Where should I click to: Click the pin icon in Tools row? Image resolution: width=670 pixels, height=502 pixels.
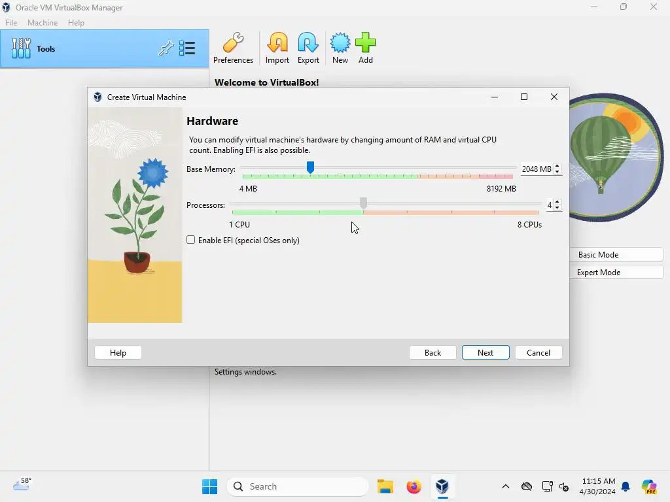(166, 48)
